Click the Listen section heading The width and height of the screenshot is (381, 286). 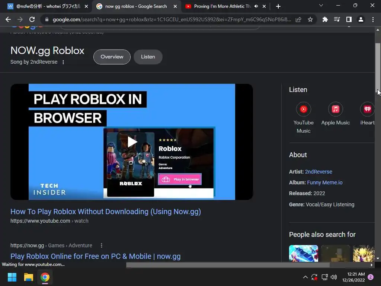pos(298,90)
